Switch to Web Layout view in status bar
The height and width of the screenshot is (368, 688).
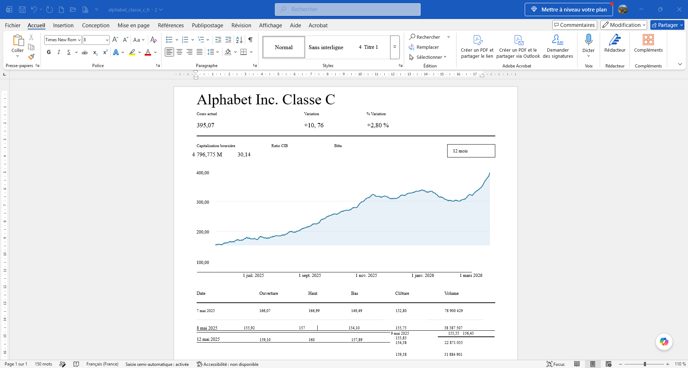(608, 364)
